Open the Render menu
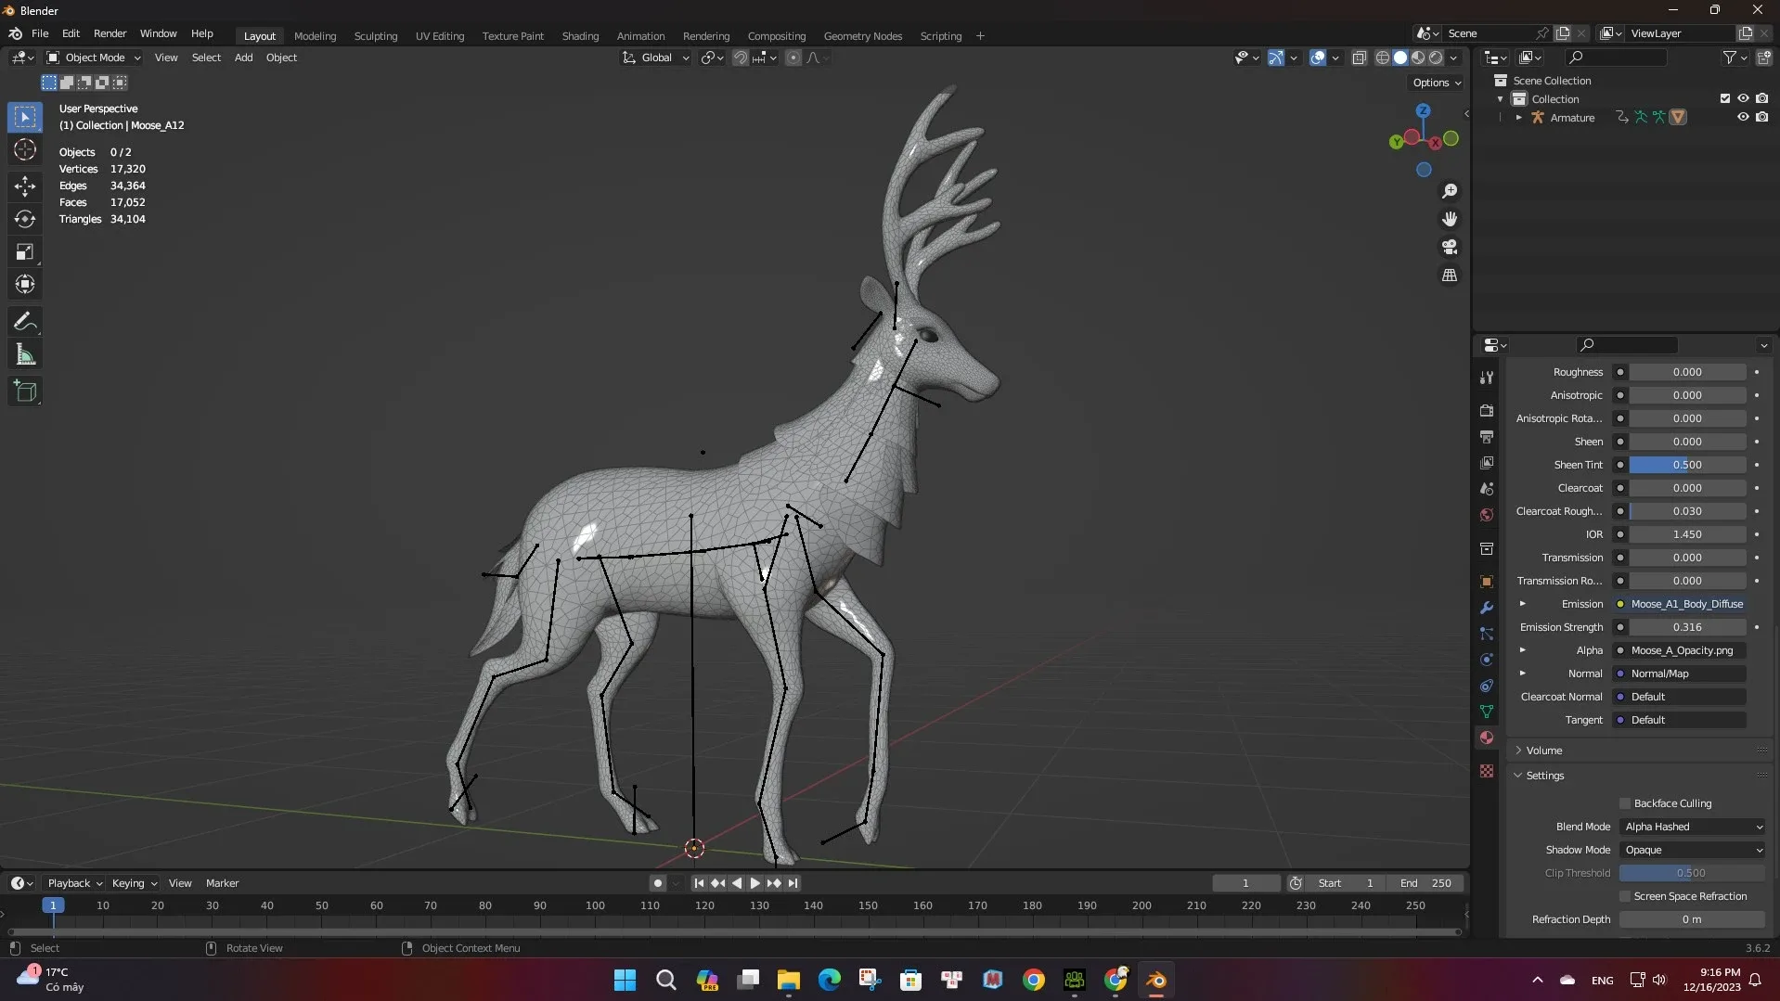Screen dimensions: 1780x1001 pyautogui.click(x=110, y=33)
